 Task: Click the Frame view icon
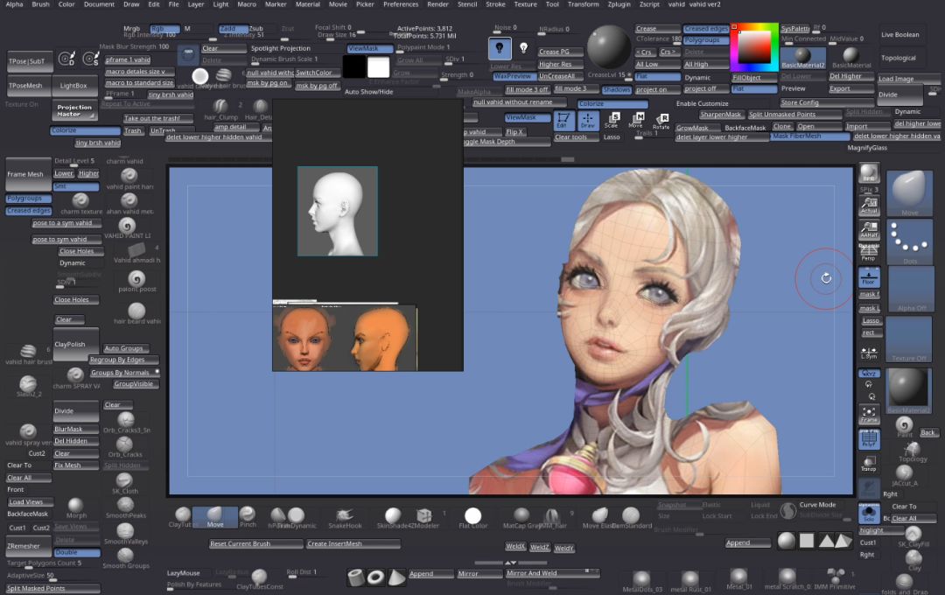click(x=869, y=414)
